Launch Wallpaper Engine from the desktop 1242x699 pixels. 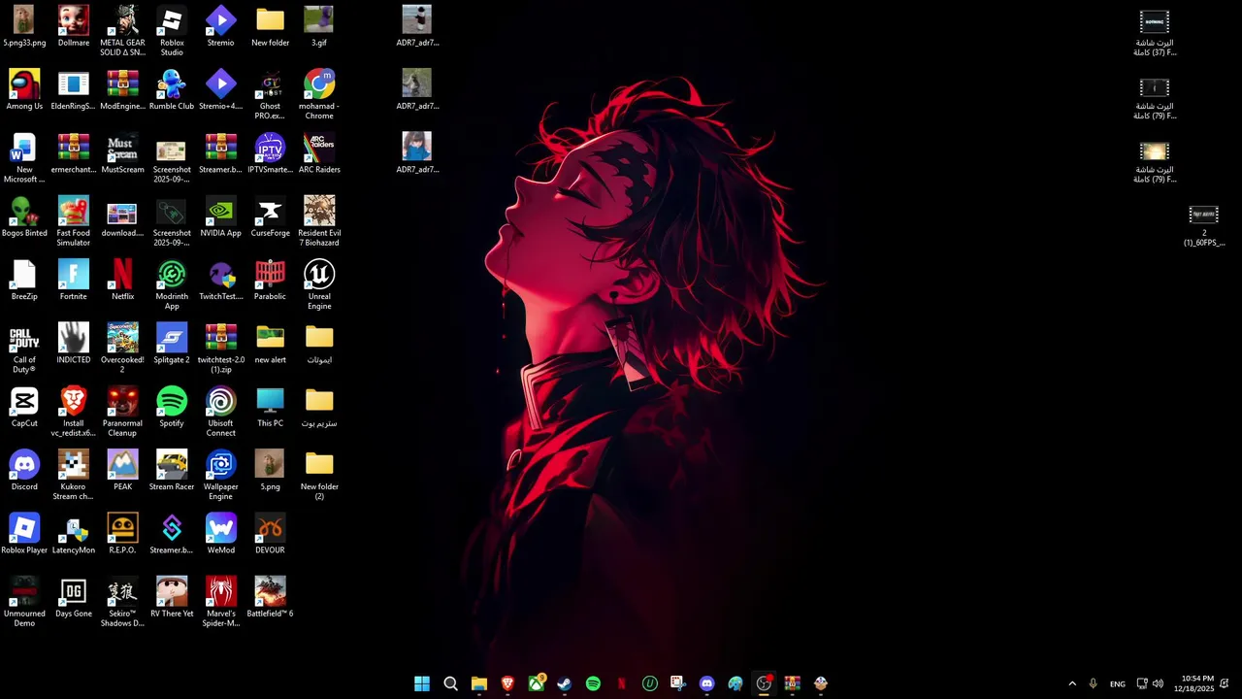pos(220,475)
